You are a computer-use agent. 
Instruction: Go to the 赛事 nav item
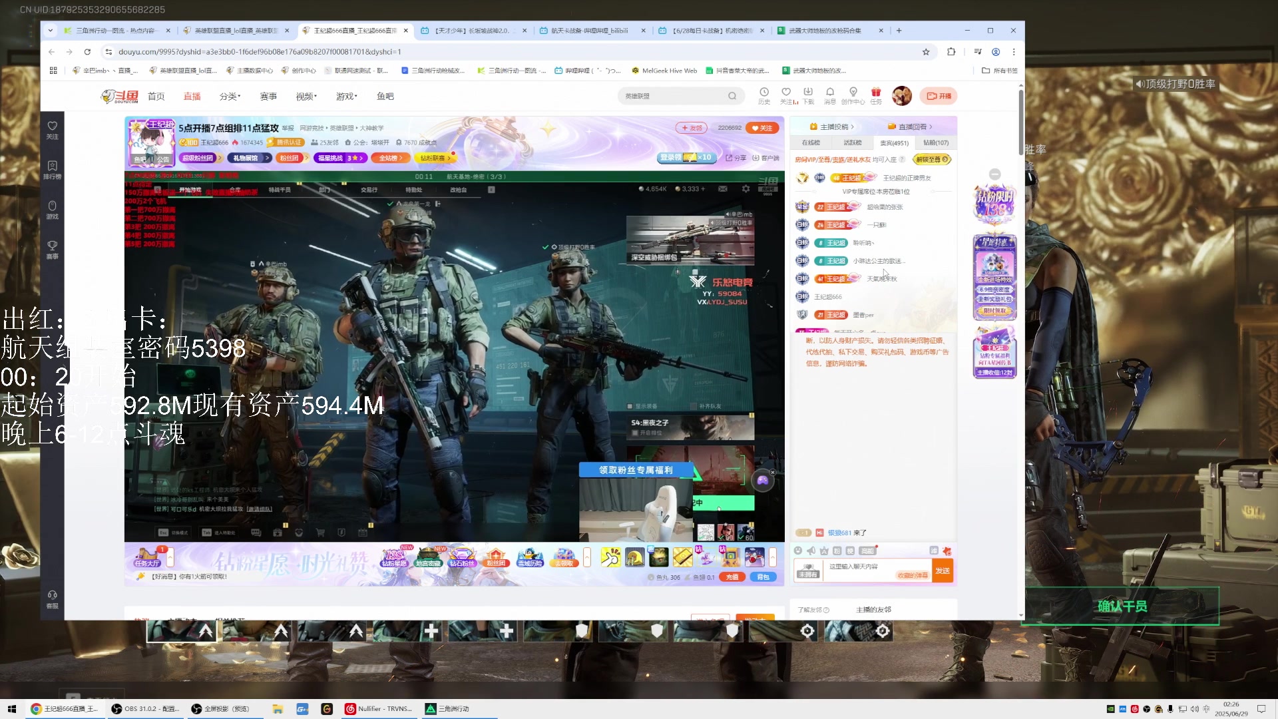tap(268, 96)
